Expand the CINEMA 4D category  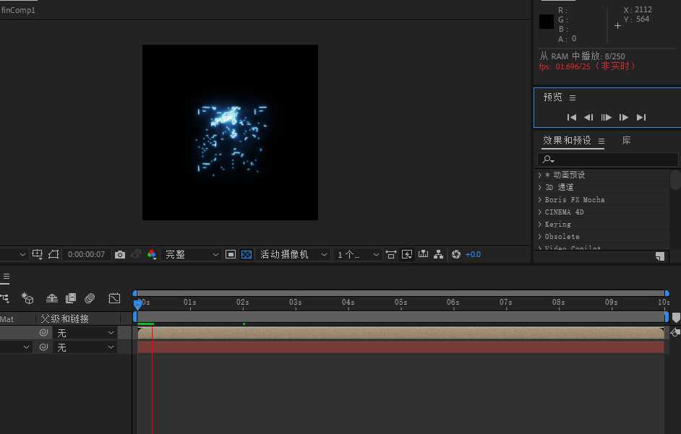click(540, 212)
